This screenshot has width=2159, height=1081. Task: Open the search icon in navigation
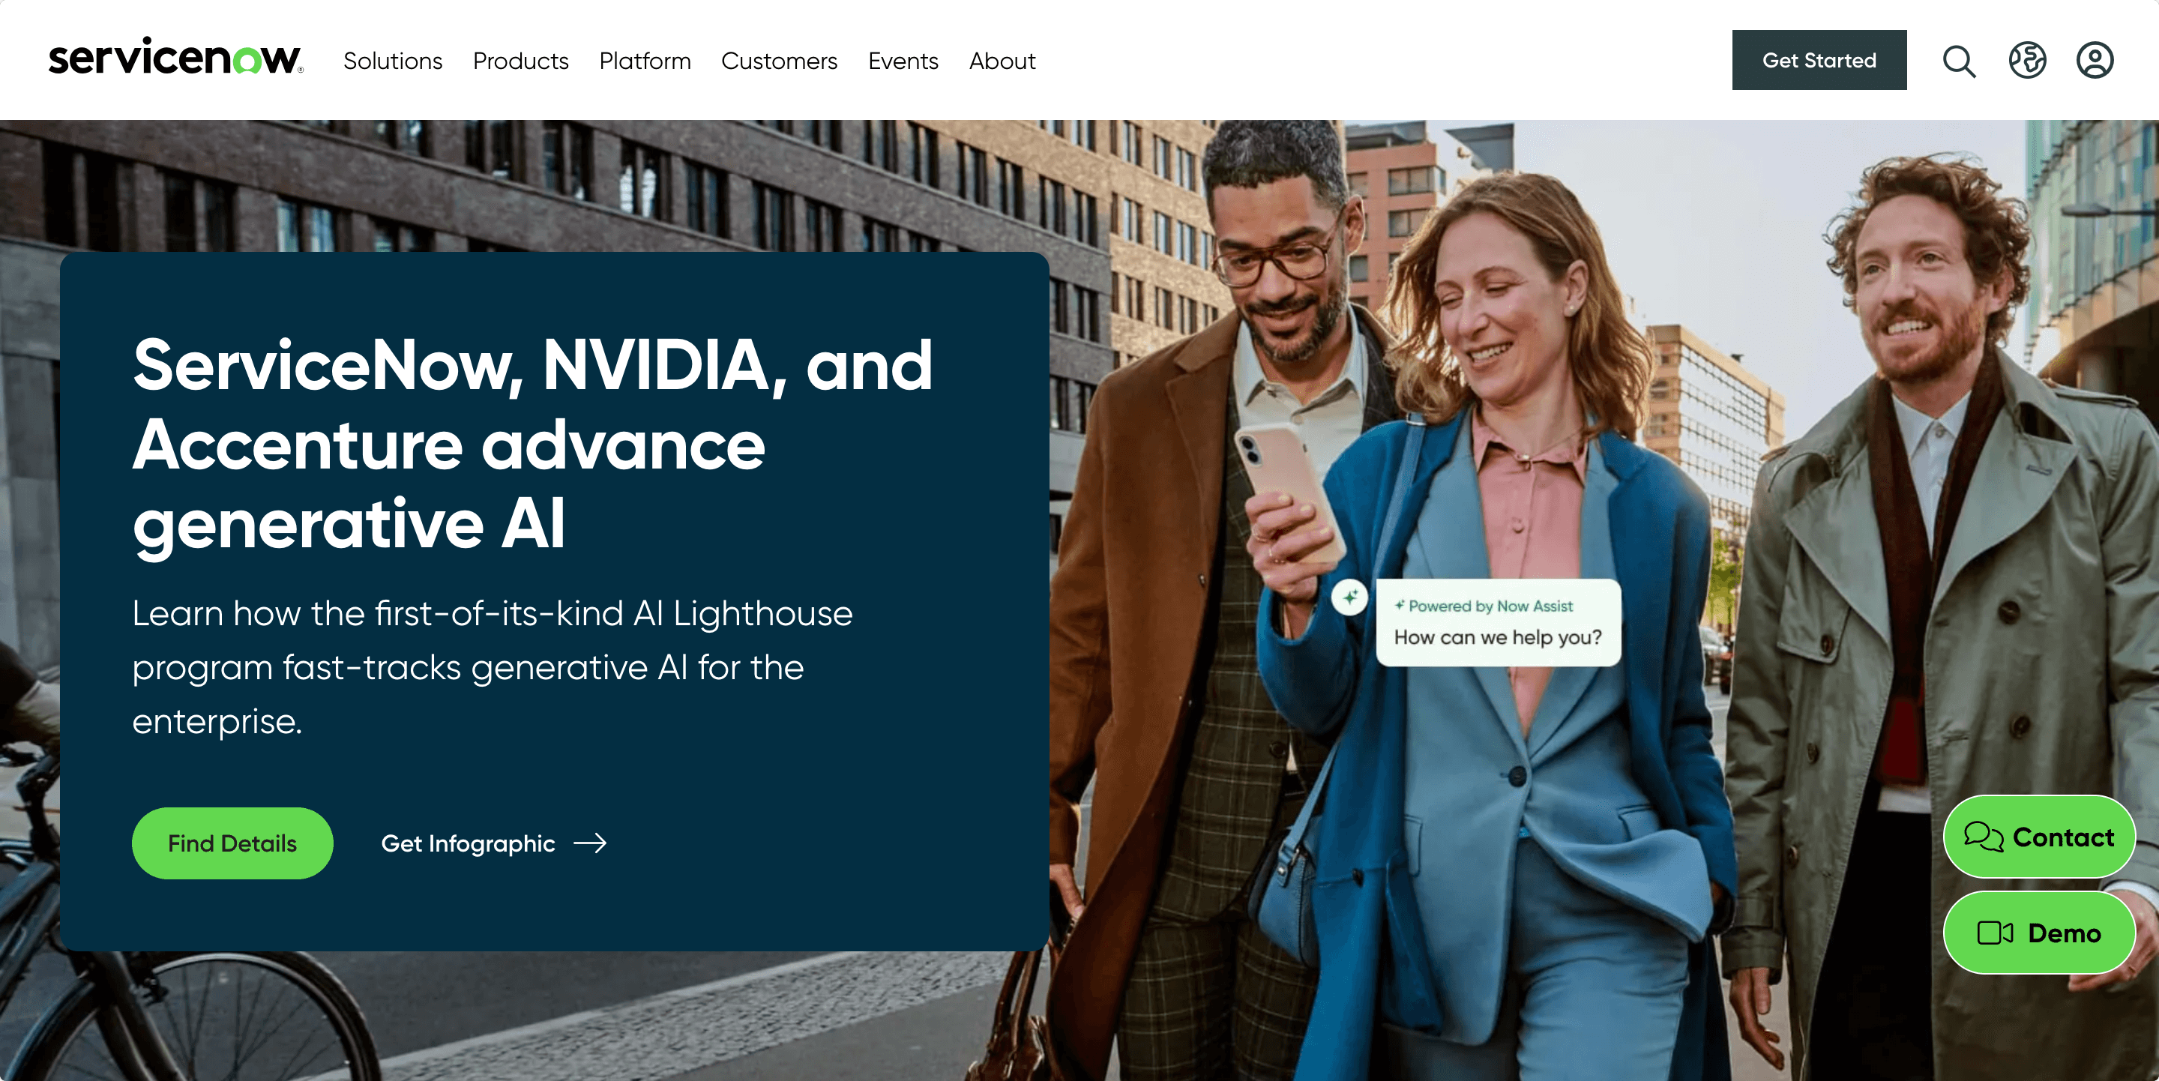click(x=1959, y=59)
